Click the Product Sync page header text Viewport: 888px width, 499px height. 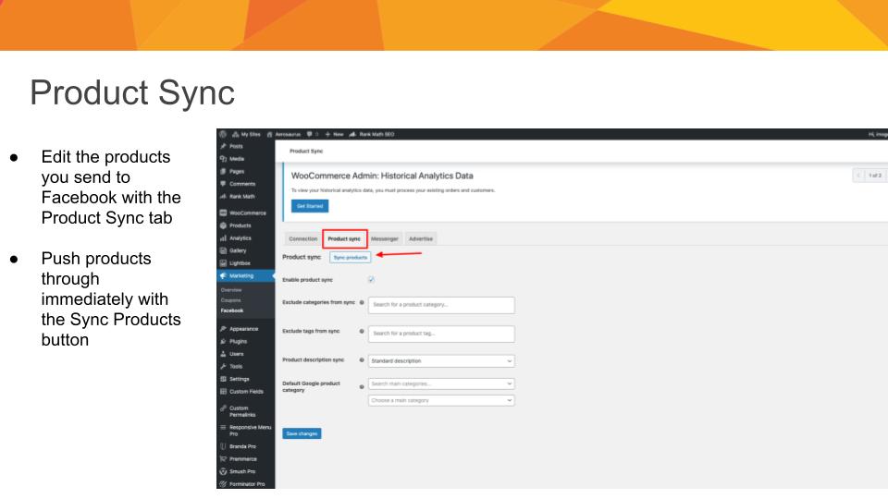pos(306,151)
